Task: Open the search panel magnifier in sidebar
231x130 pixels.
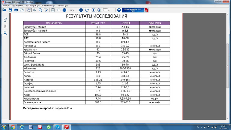Action: click(5, 33)
